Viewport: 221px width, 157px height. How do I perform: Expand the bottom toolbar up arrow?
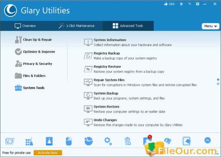[x=208, y=140]
